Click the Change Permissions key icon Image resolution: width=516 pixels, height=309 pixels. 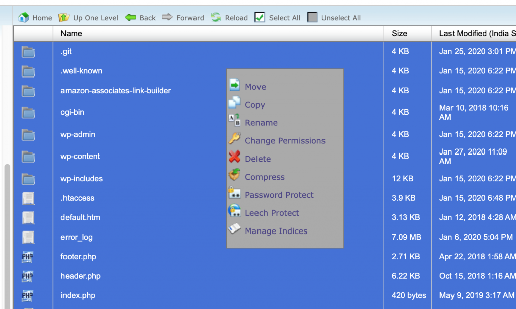point(234,140)
